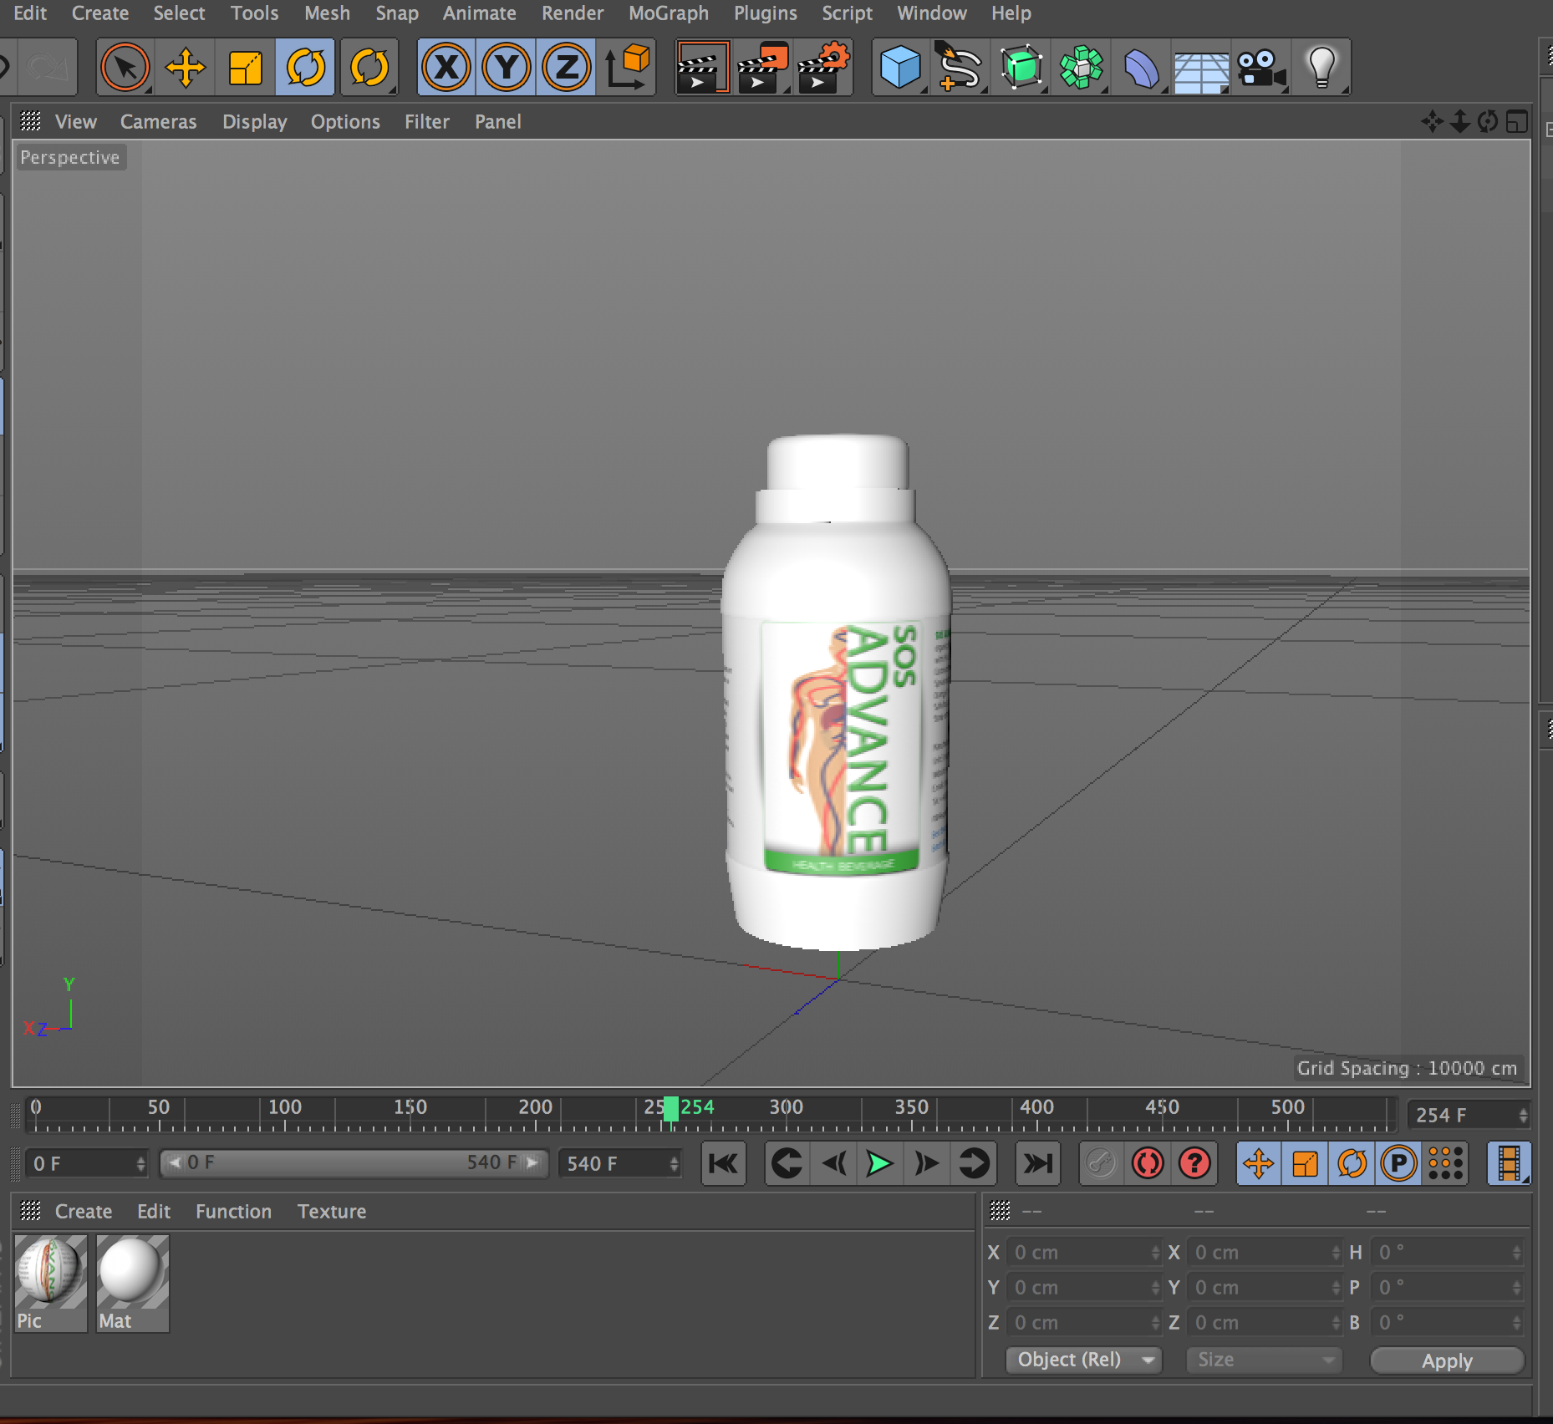Toggle Scale keyframe recording

(1305, 1163)
